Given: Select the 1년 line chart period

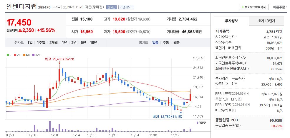Looking at the screenshot, I should point(64,43).
